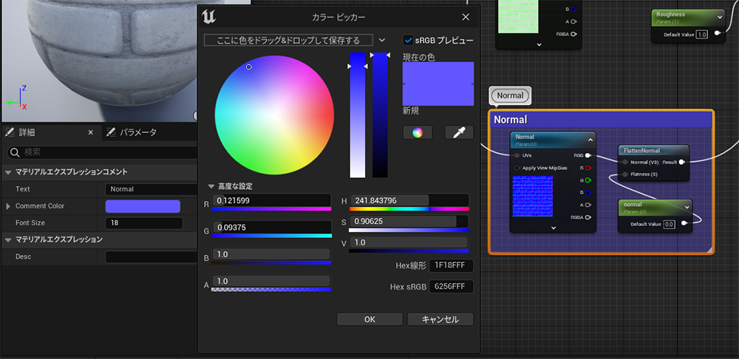The height and width of the screenshot is (359, 739).
Task: Click the Result output pin of FlattenNormal
Action: 681,162
